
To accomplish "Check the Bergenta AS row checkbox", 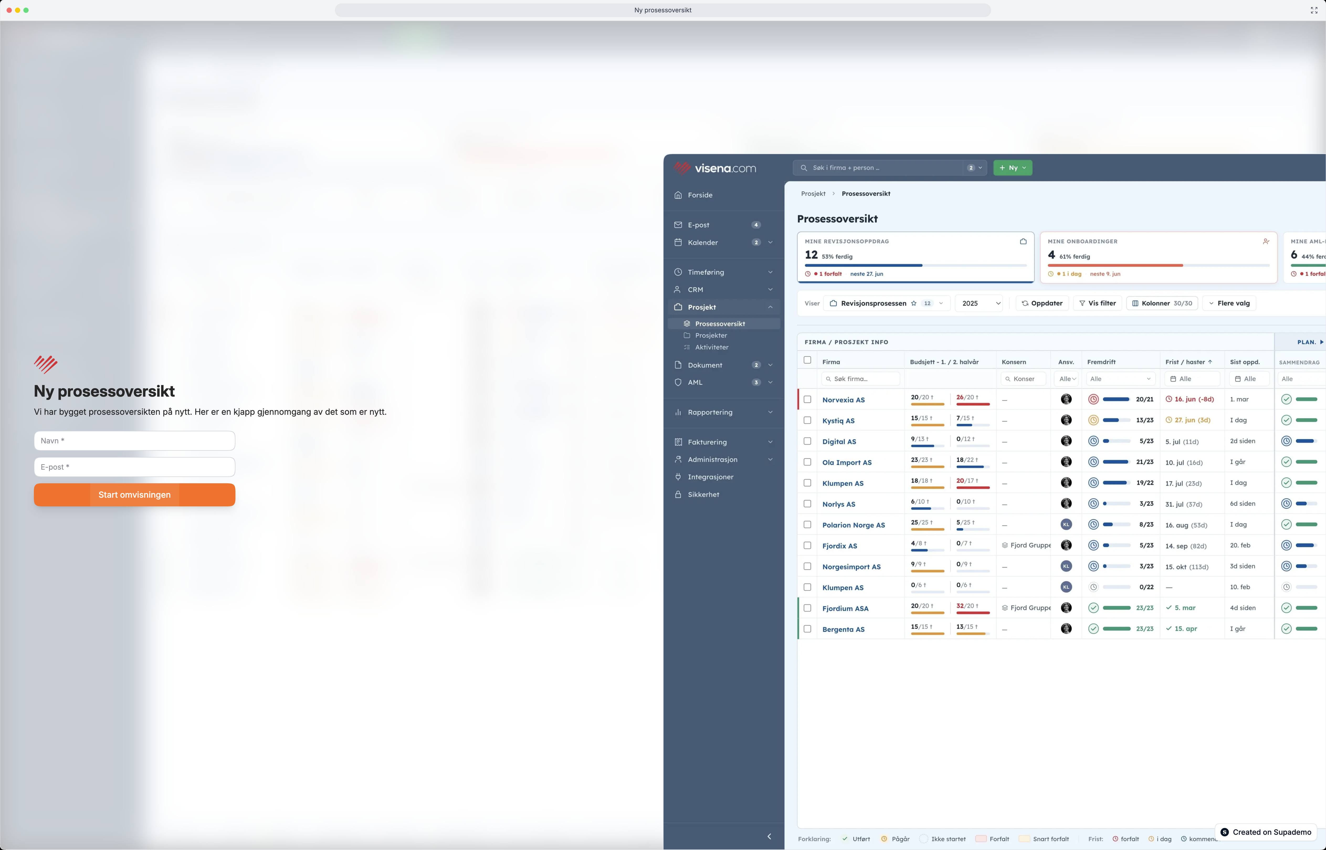I will pyautogui.click(x=807, y=629).
